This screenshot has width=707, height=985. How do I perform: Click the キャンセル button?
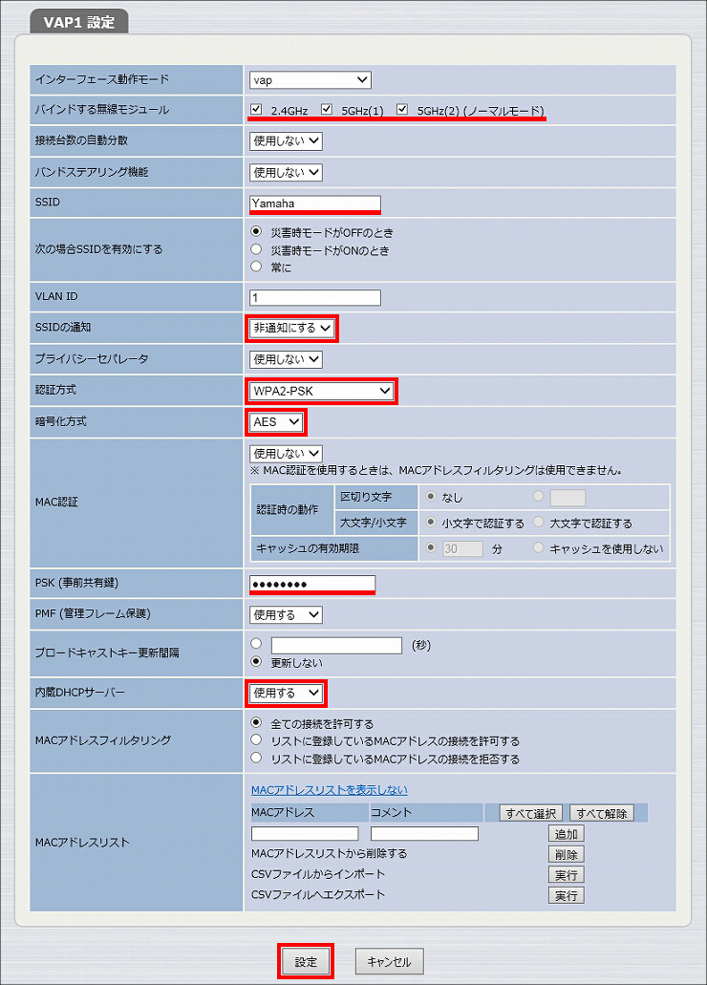pos(389,962)
